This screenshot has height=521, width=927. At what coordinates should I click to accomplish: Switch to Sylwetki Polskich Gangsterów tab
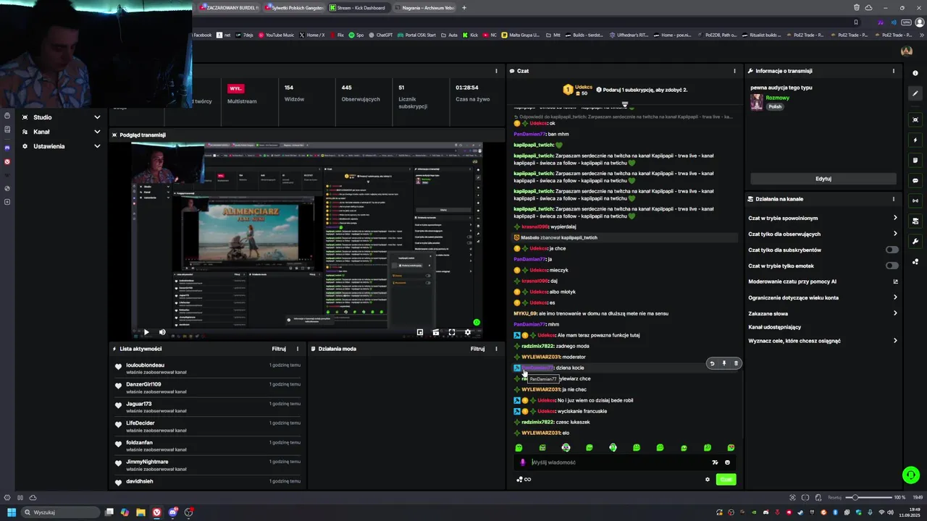pos(294,8)
